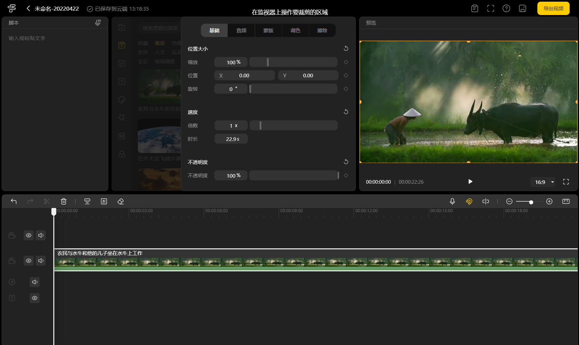Click the fit timeline ruler icon
The height and width of the screenshot is (345, 579).
tap(566, 201)
